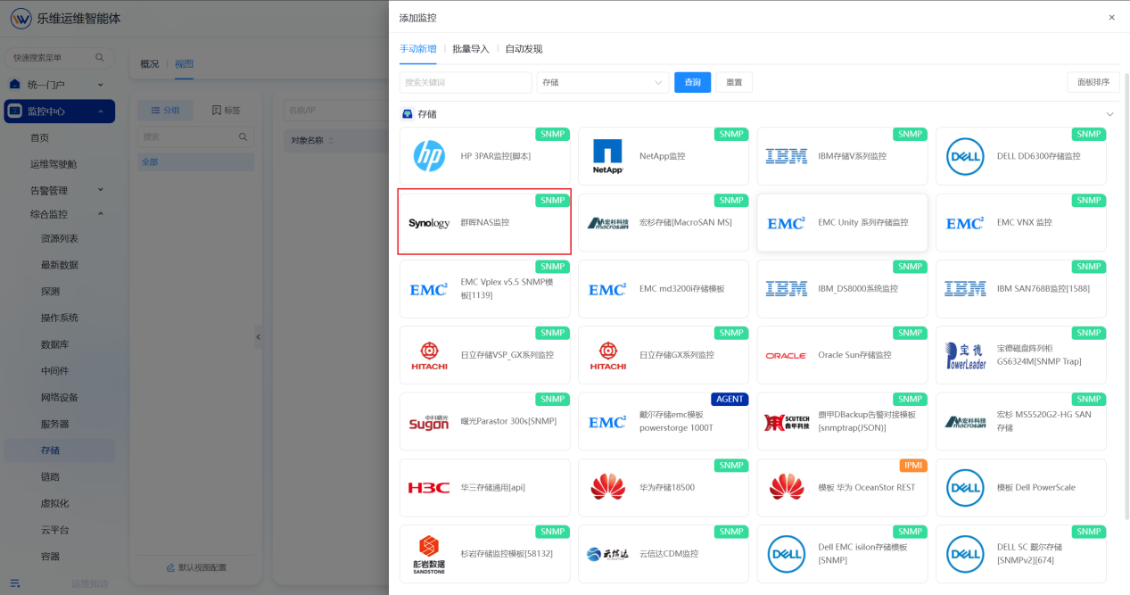Click the IBM logo for IBM存储V系列监控
Screen dimensions: 1130x595
[786, 156]
